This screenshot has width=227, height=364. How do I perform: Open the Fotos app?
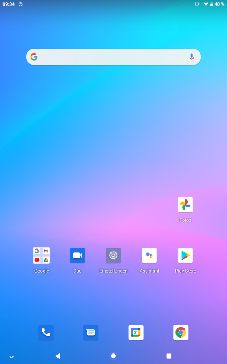pos(185,205)
